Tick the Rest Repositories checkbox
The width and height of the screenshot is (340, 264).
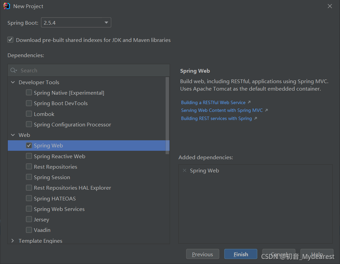click(29, 167)
